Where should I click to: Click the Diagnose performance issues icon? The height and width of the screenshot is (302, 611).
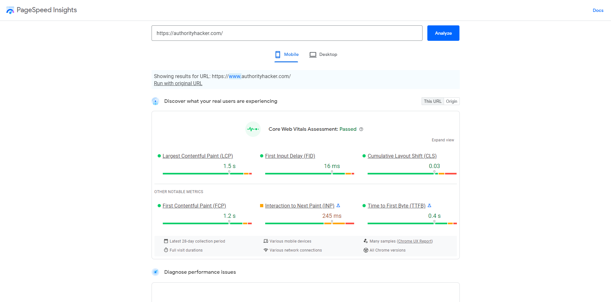tap(155, 272)
